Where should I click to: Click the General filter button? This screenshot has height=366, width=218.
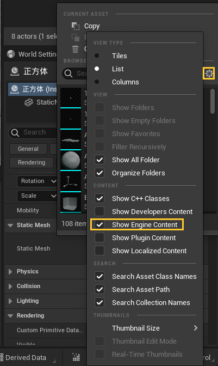(28, 149)
